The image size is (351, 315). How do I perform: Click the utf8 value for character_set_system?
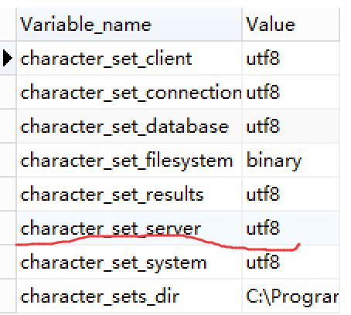(x=291, y=262)
